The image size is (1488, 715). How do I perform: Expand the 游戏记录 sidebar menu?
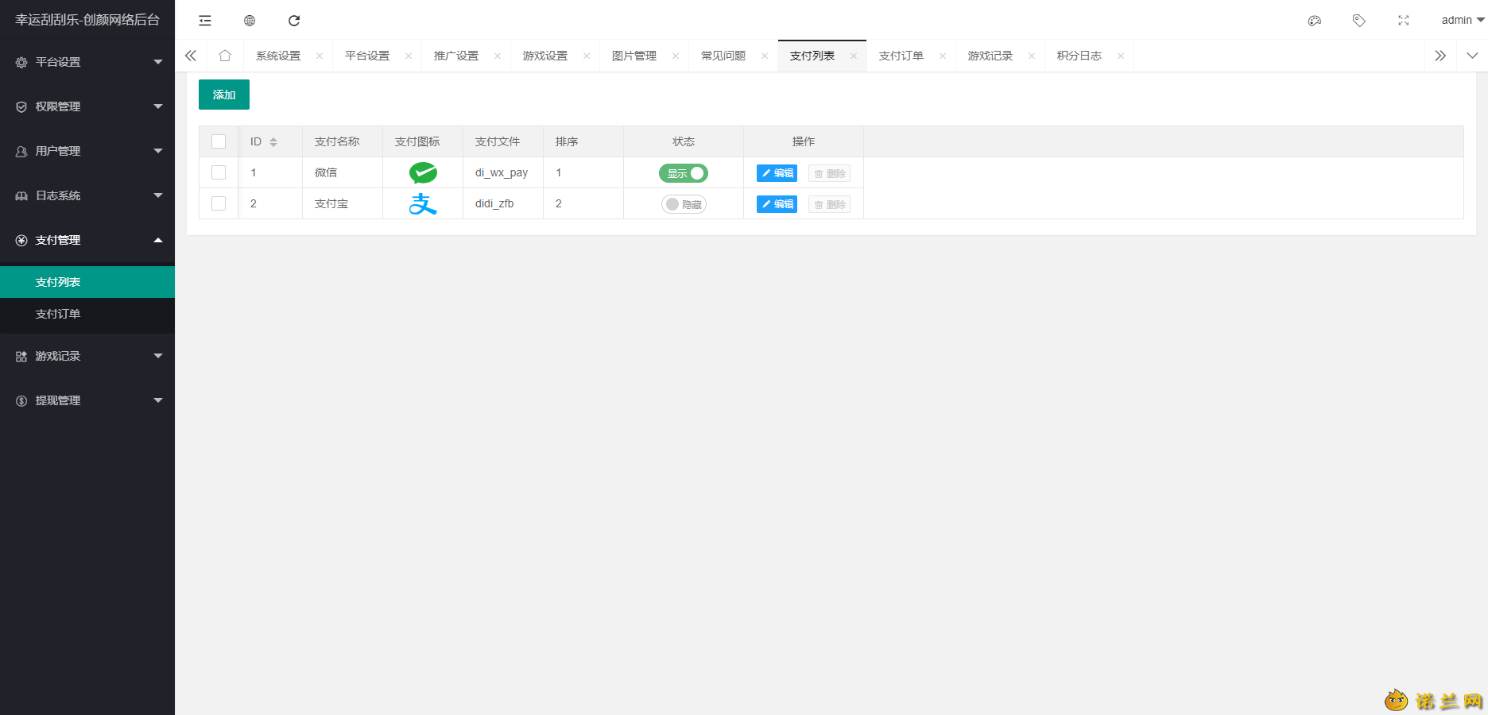87,356
